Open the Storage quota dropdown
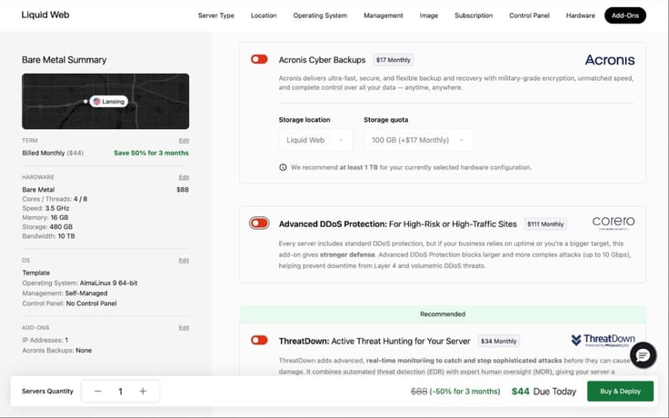This screenshot has width=669, height=418. pyautogui.click(x=418, y=140)
